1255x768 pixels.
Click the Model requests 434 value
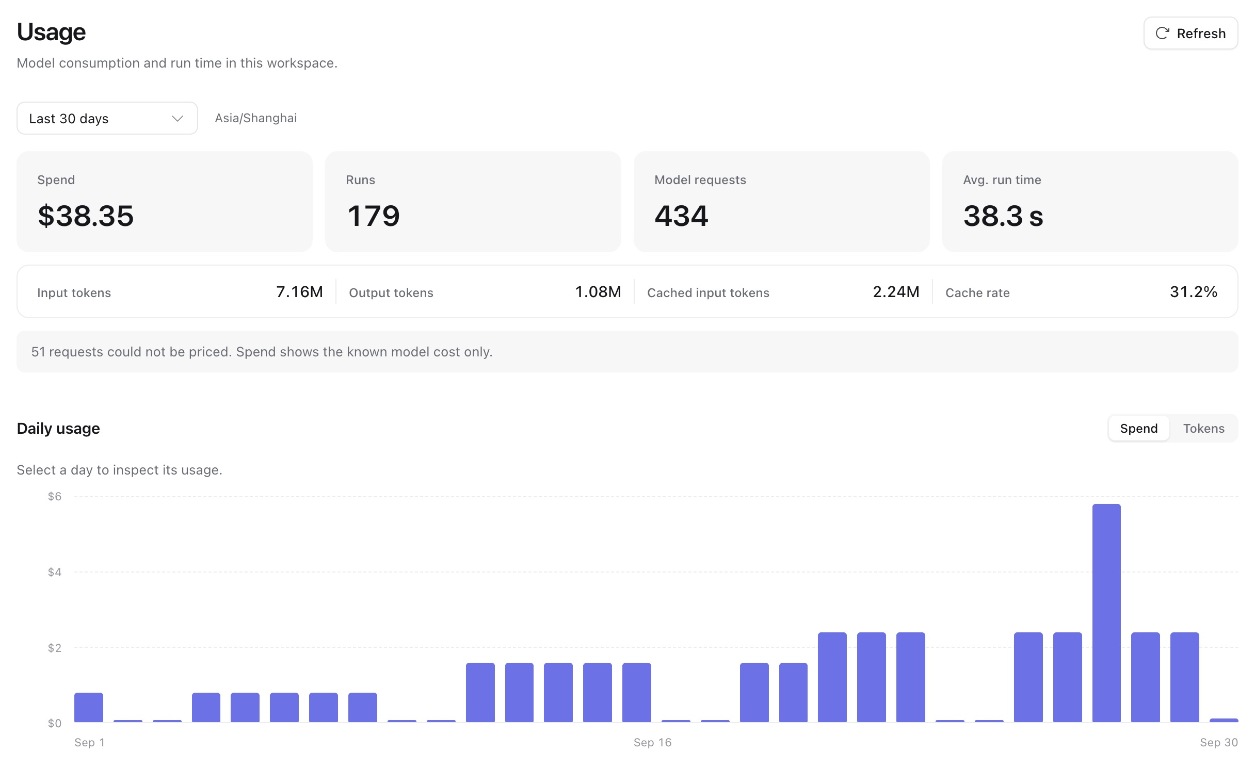pos(681,216)
